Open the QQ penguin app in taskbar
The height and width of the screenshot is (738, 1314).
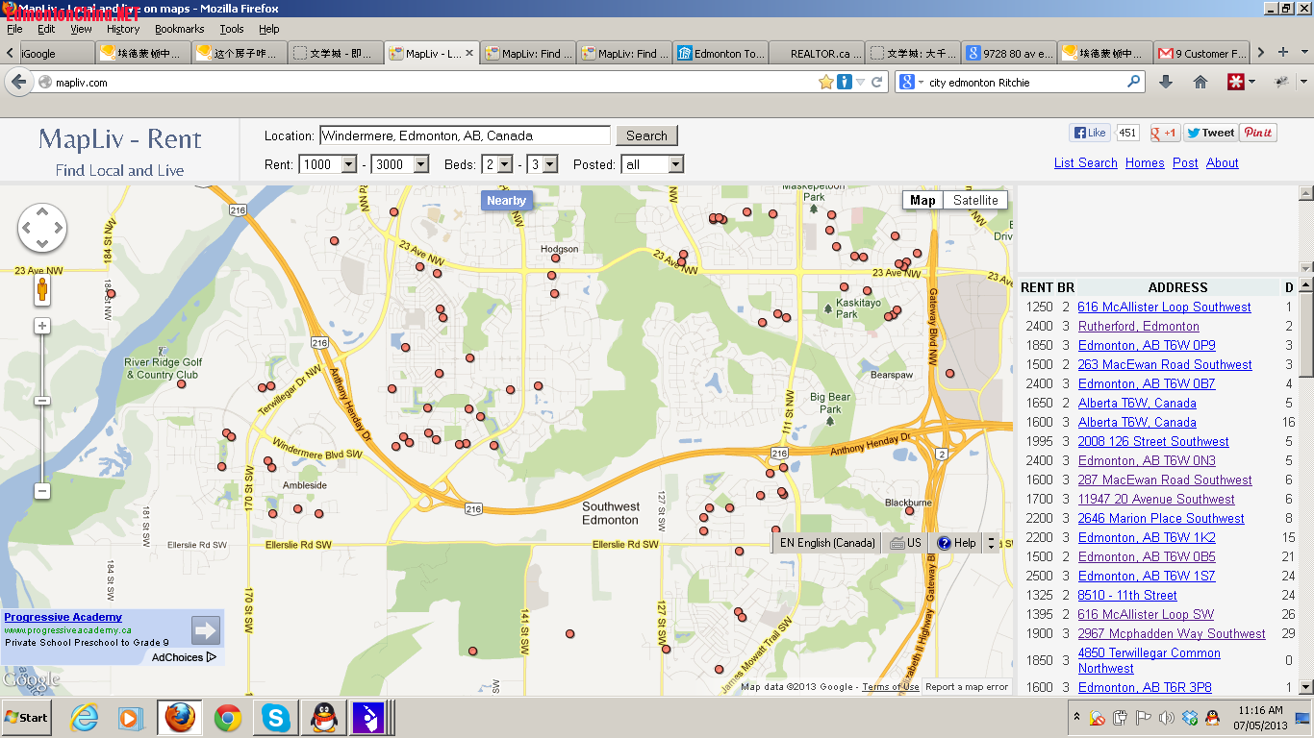[x=324, y=718]
